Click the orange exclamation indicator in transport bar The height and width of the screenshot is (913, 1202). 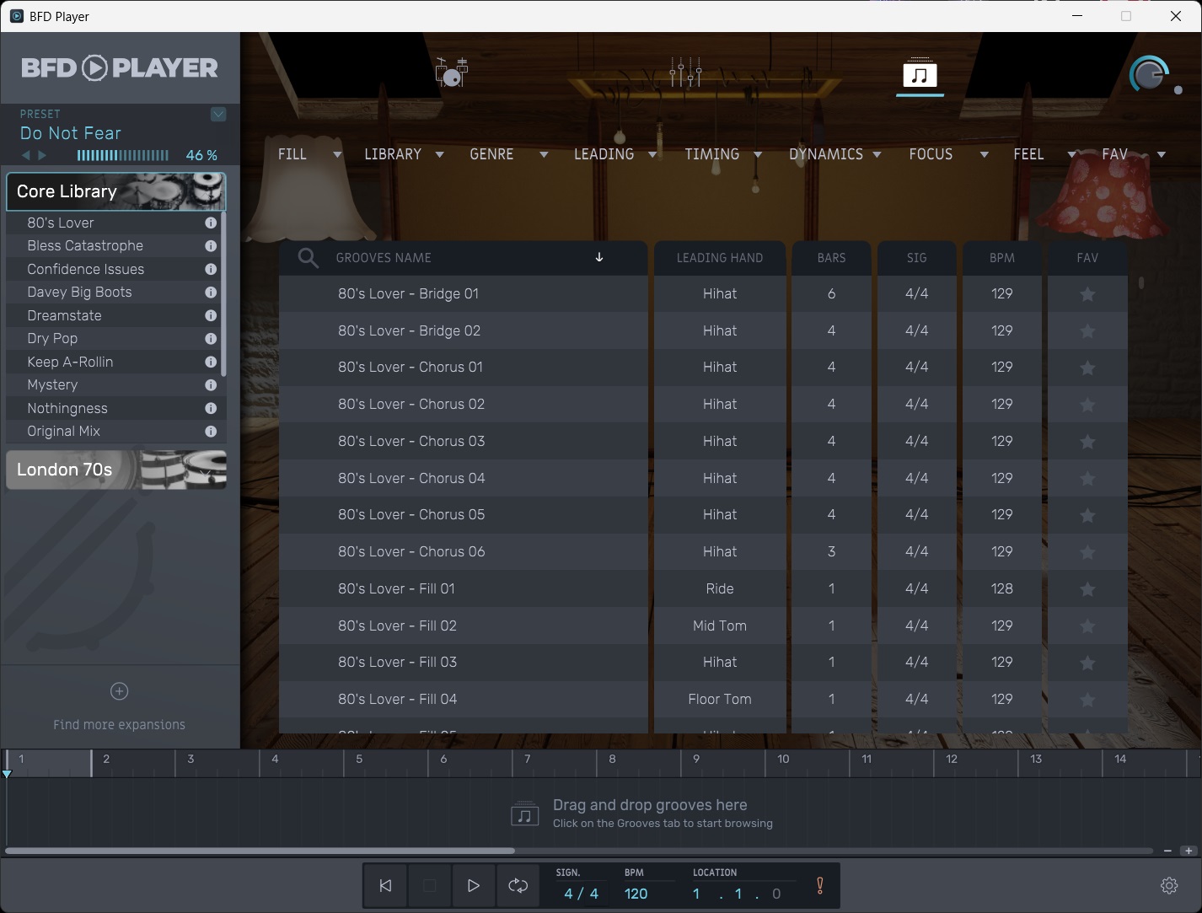818,885
